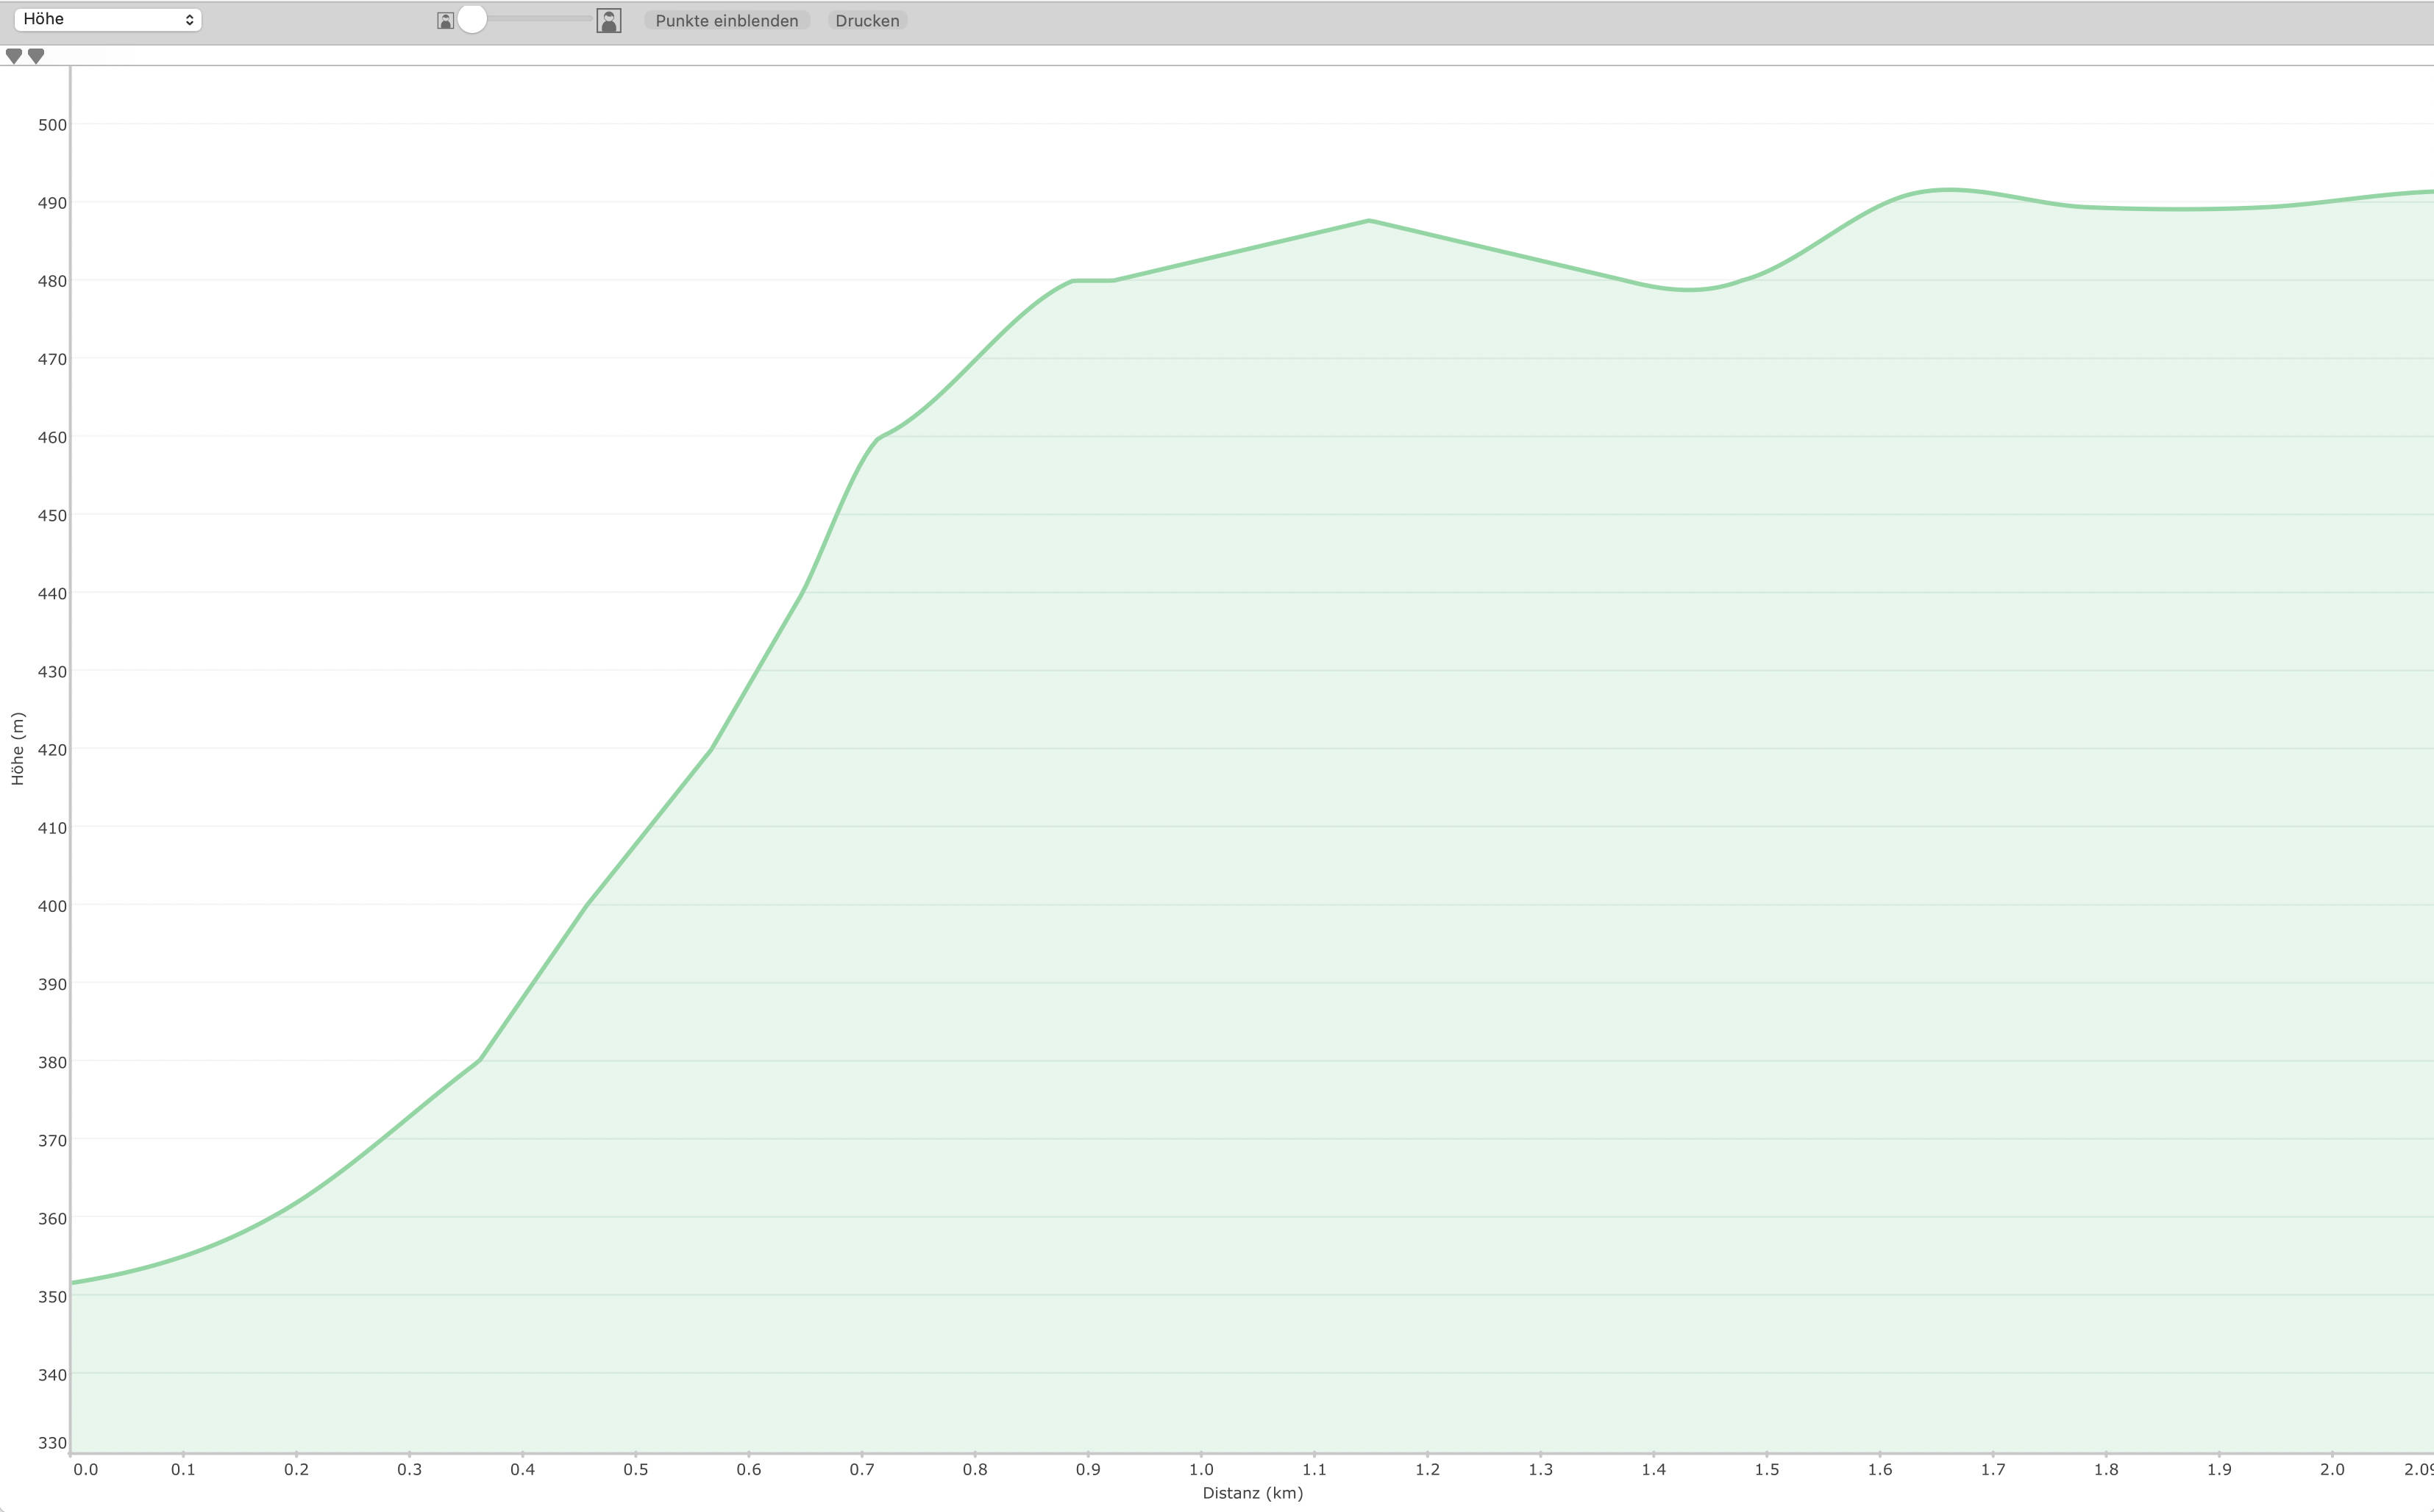Click the 1.0 label on distance axis
This screenshot has width=2434, height=1512.
pyautogui.click(x=1201, y=1469)
